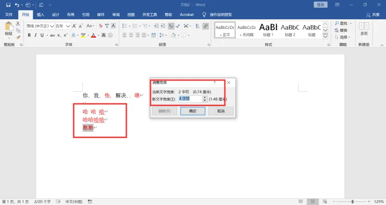The height and width of the screenshot is (205, 386).
Task: Click the lightbulb tell-me search icon
Action: point(204,15)
